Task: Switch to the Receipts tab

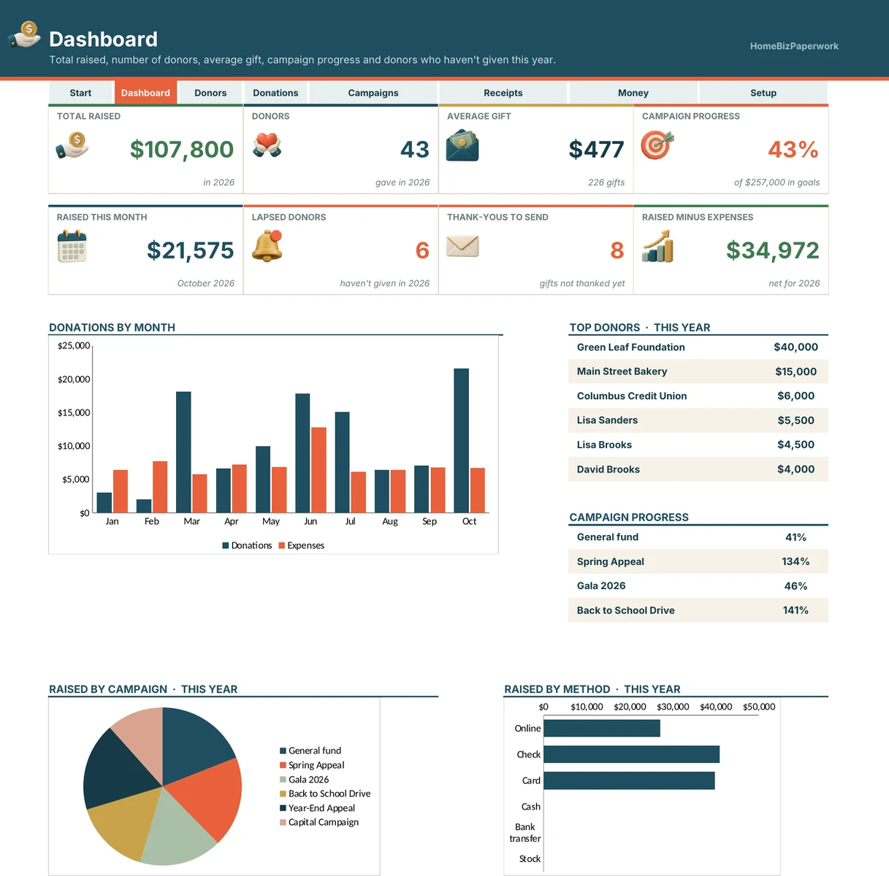Action: [503, 93]
